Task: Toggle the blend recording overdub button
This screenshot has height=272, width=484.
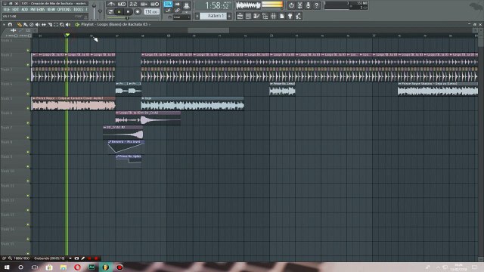Action: (x=144, y=4)
